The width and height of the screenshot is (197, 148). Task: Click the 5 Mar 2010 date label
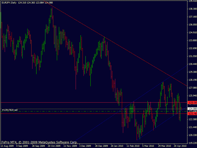(x=148, y=146)
